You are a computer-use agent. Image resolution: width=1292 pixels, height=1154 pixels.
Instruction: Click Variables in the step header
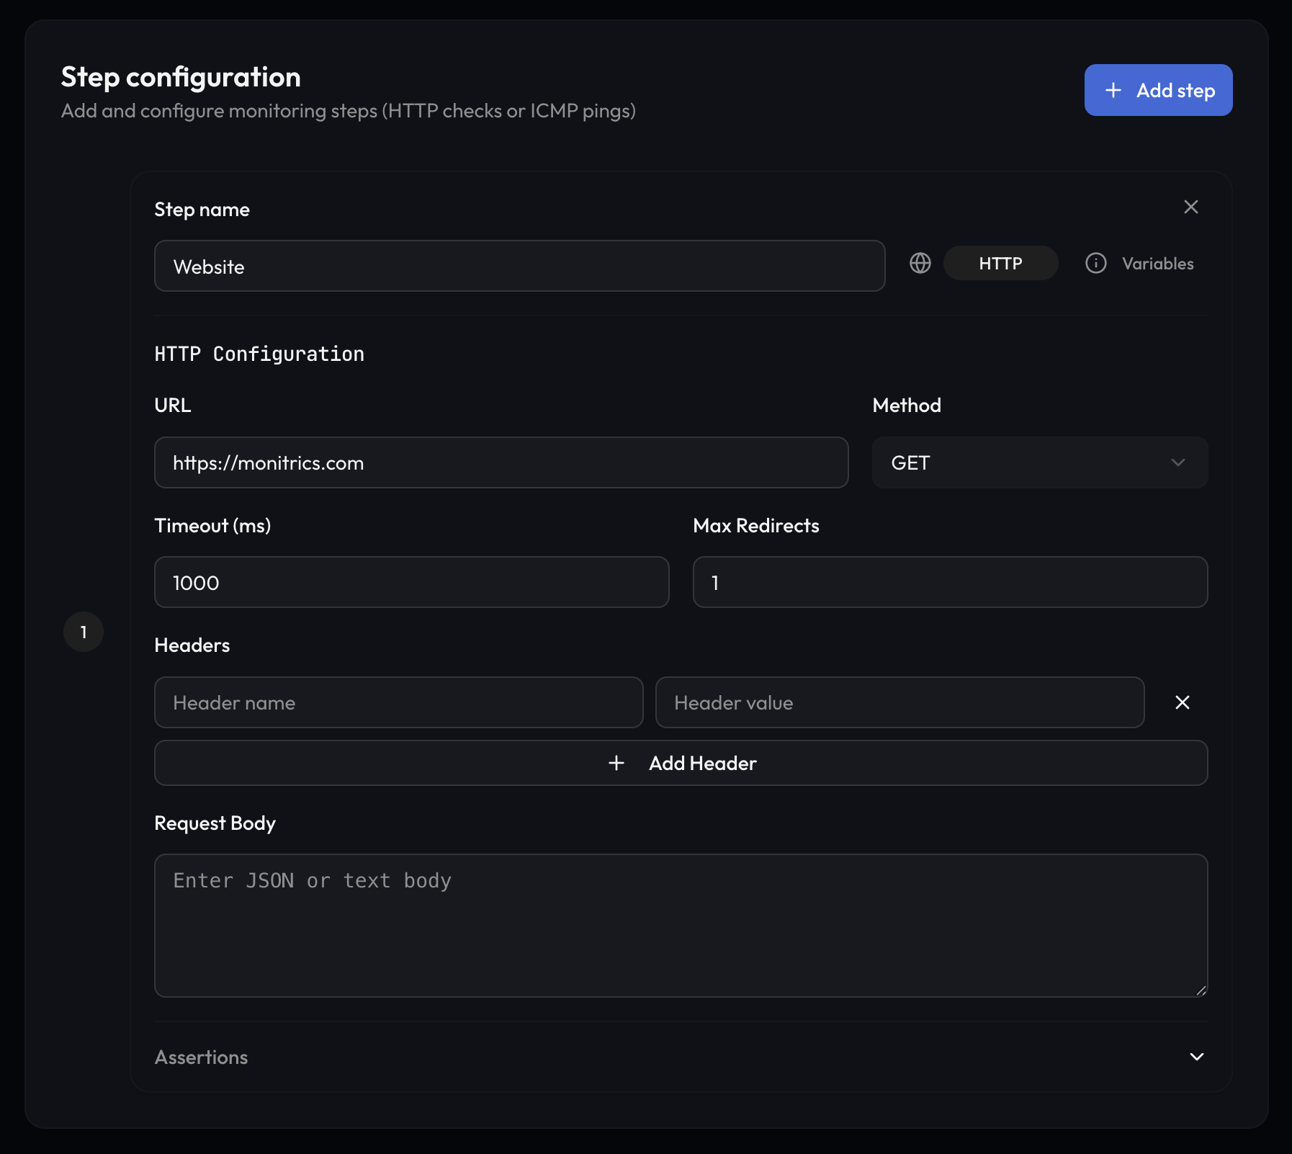(x=1157, y=263)
